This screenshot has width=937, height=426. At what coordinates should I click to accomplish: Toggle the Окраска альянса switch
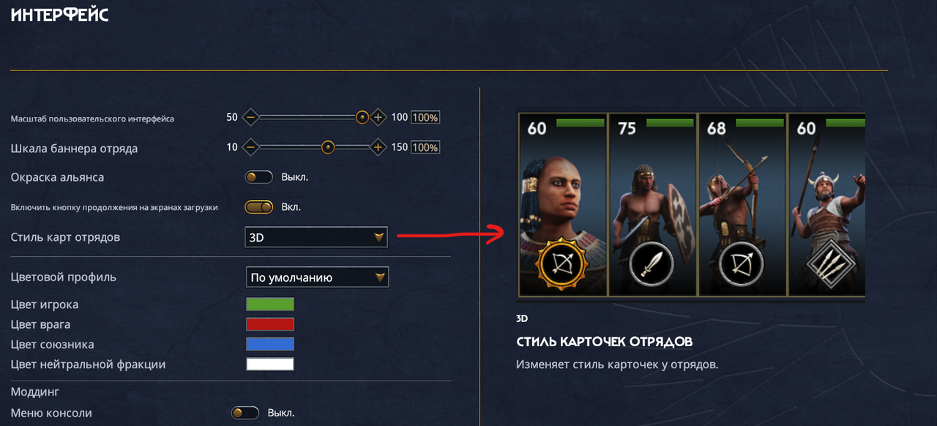[x=258, y=177]
